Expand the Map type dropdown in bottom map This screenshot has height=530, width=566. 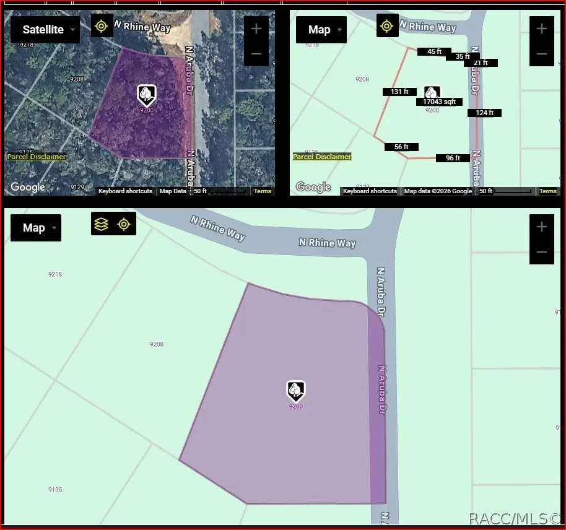[x=36, y=228]
